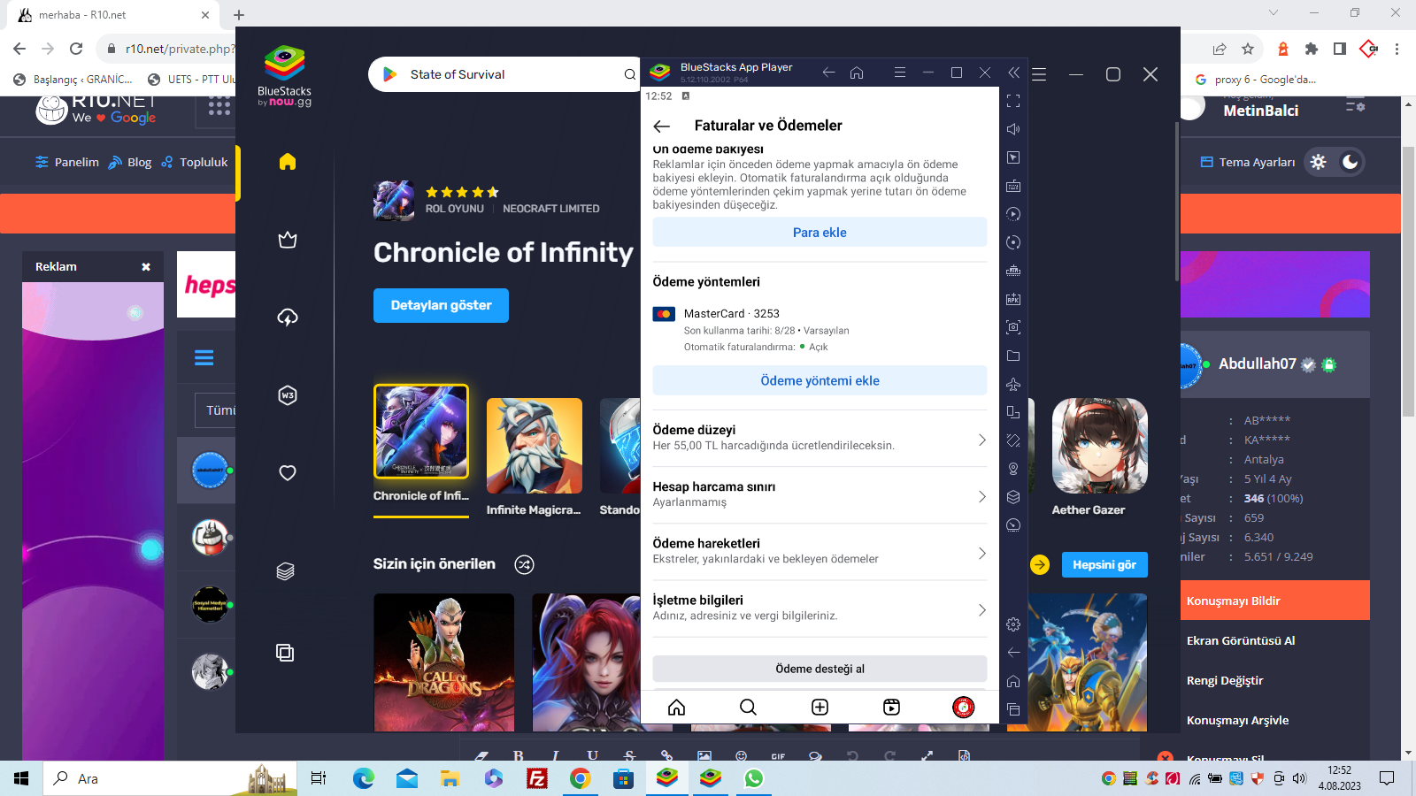Open İşletme bilgileri chevron
Viewport: 1416px width, 796px height.
tap(981, 609)
